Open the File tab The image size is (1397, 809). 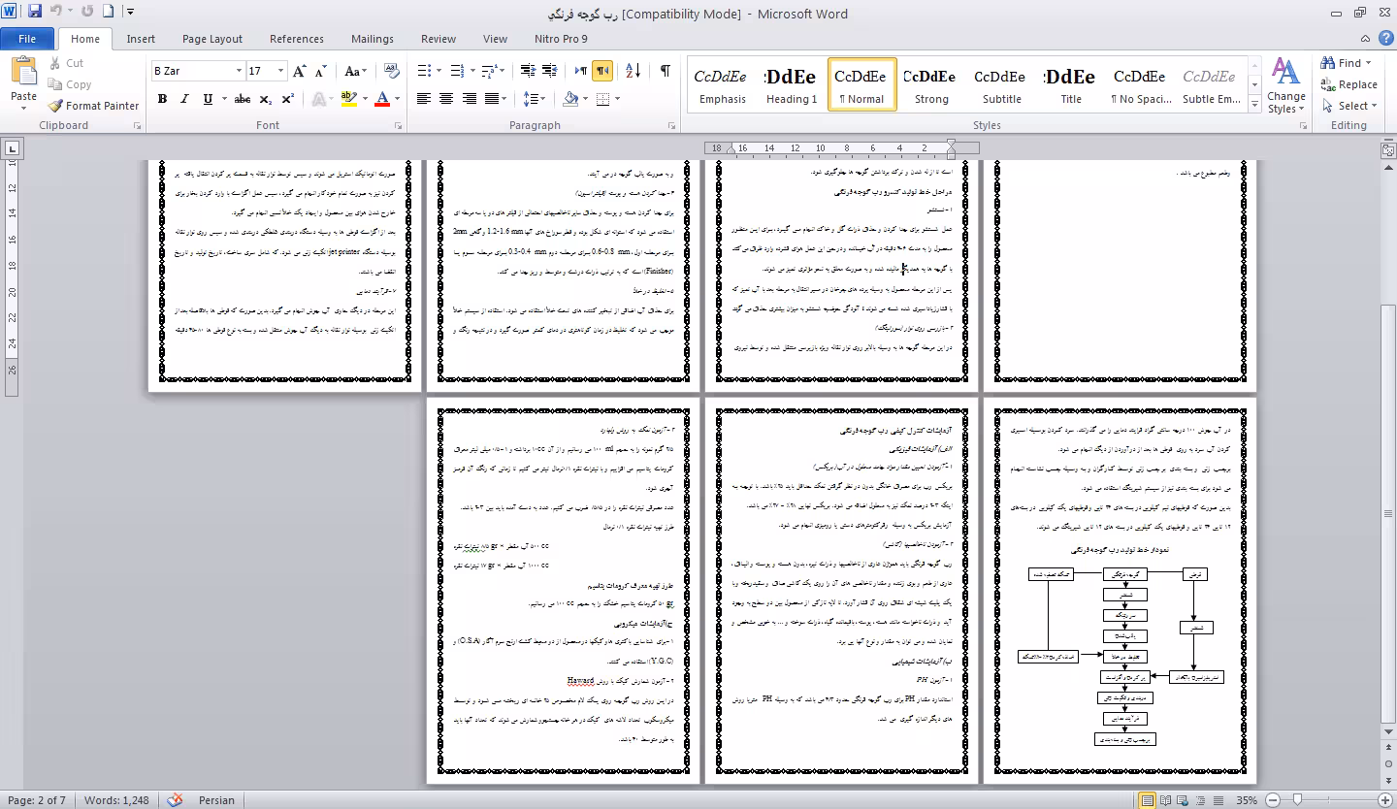pyautogui.click(x=27, y=39)
